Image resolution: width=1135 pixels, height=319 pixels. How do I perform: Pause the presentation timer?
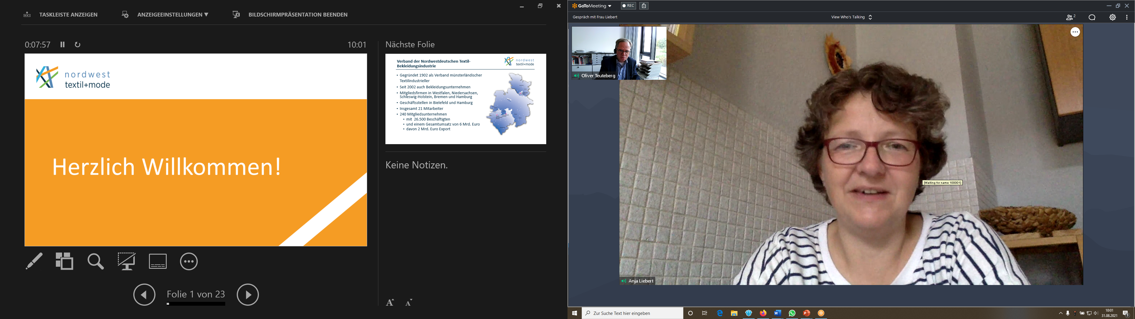[x=63, y=45]
